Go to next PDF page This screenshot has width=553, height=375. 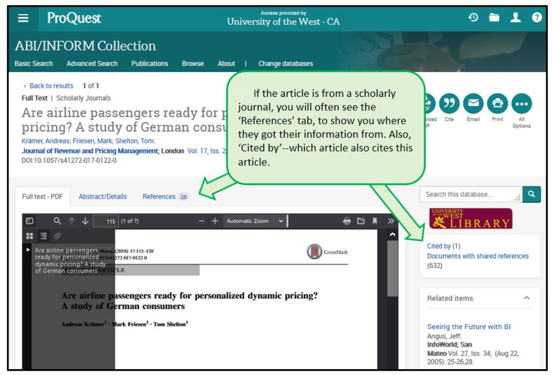tap(85, 221)
